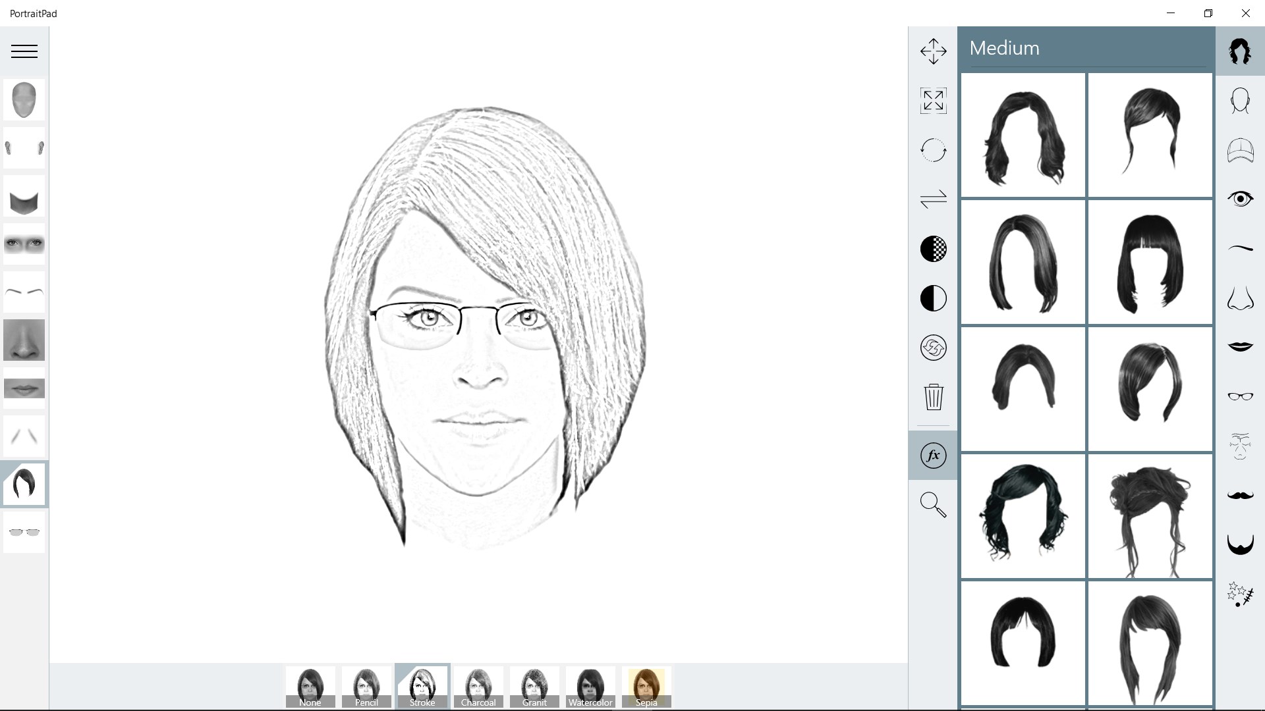The width and height of the screenshot is (1265, 711).
Task: Select the None drawing style button
Action: (x=309, y=686)
